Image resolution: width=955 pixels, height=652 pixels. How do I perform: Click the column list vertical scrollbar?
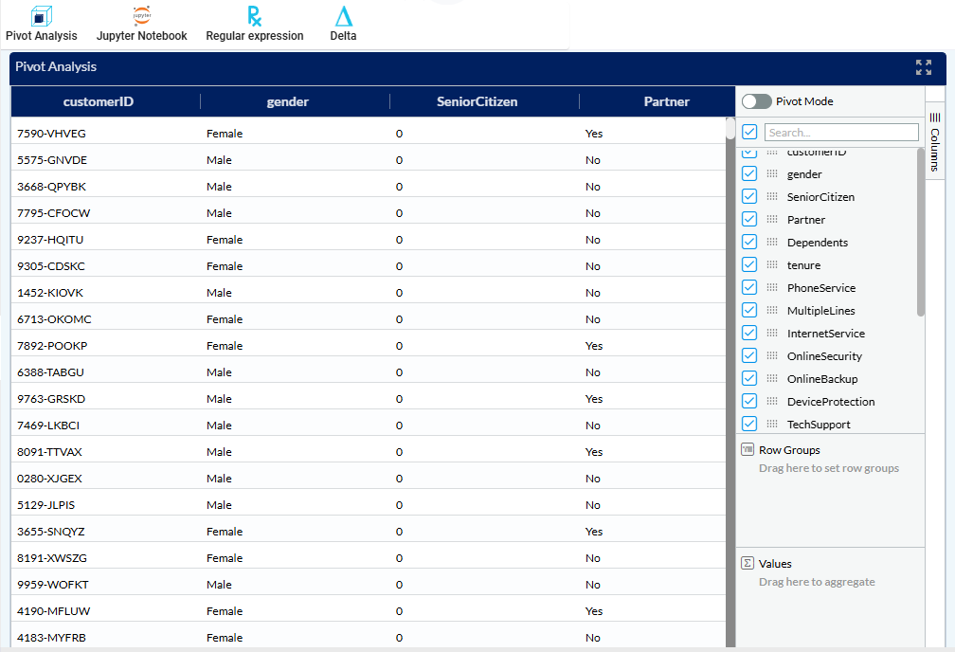(921, 232)
